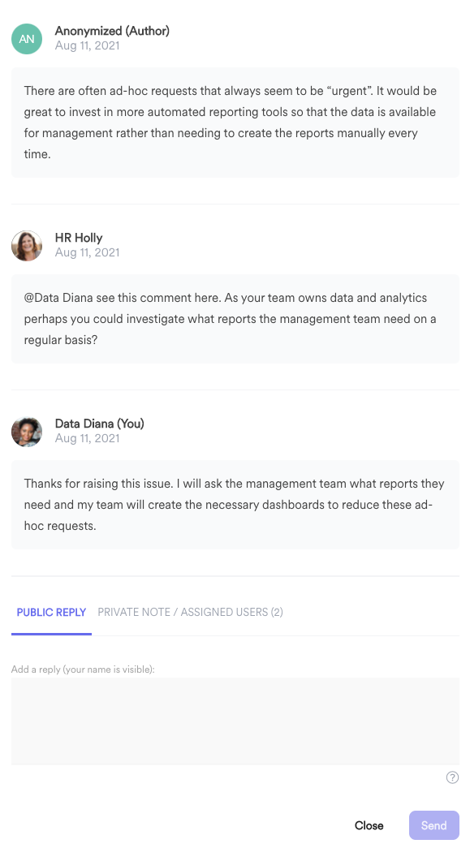
Task: Select the Anonymized (Author) name
Action: click(x=112, y=32)
